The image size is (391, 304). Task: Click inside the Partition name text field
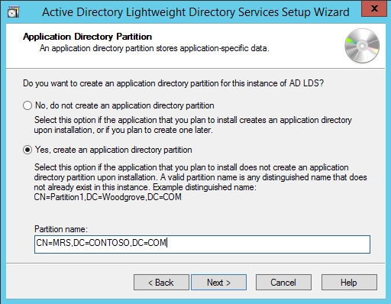202,244
